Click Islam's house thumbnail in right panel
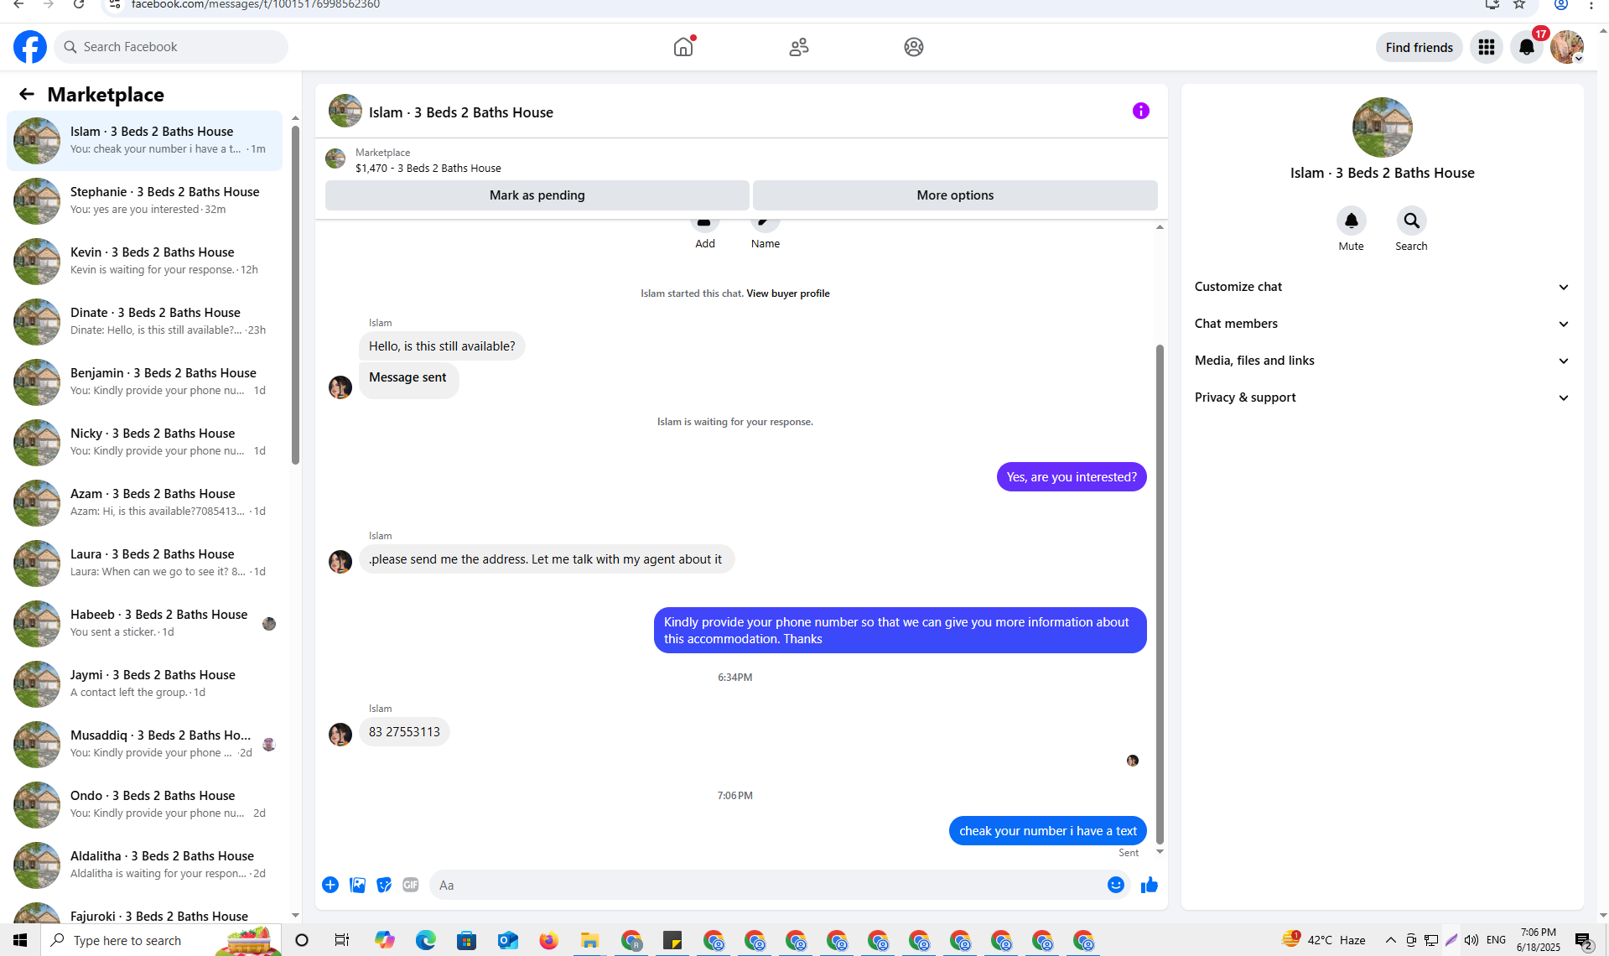The height and width of the screenshot is (956, 1609). (1383, 127)
